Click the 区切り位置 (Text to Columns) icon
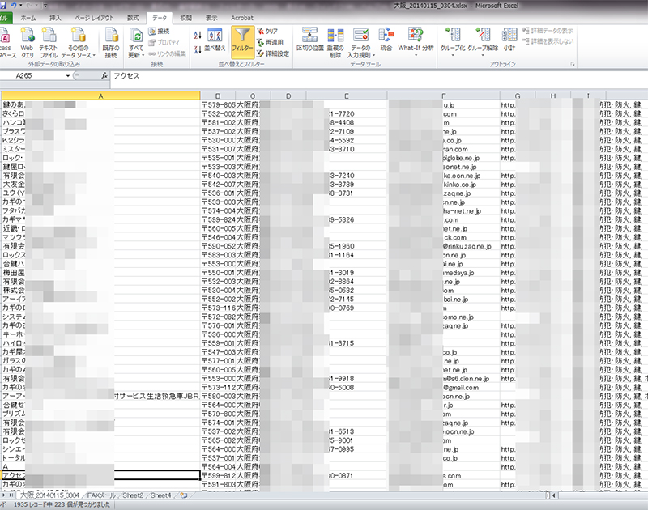 pyautogui.click(x=309, y=40)
